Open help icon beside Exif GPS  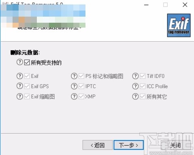coord(20,86)
